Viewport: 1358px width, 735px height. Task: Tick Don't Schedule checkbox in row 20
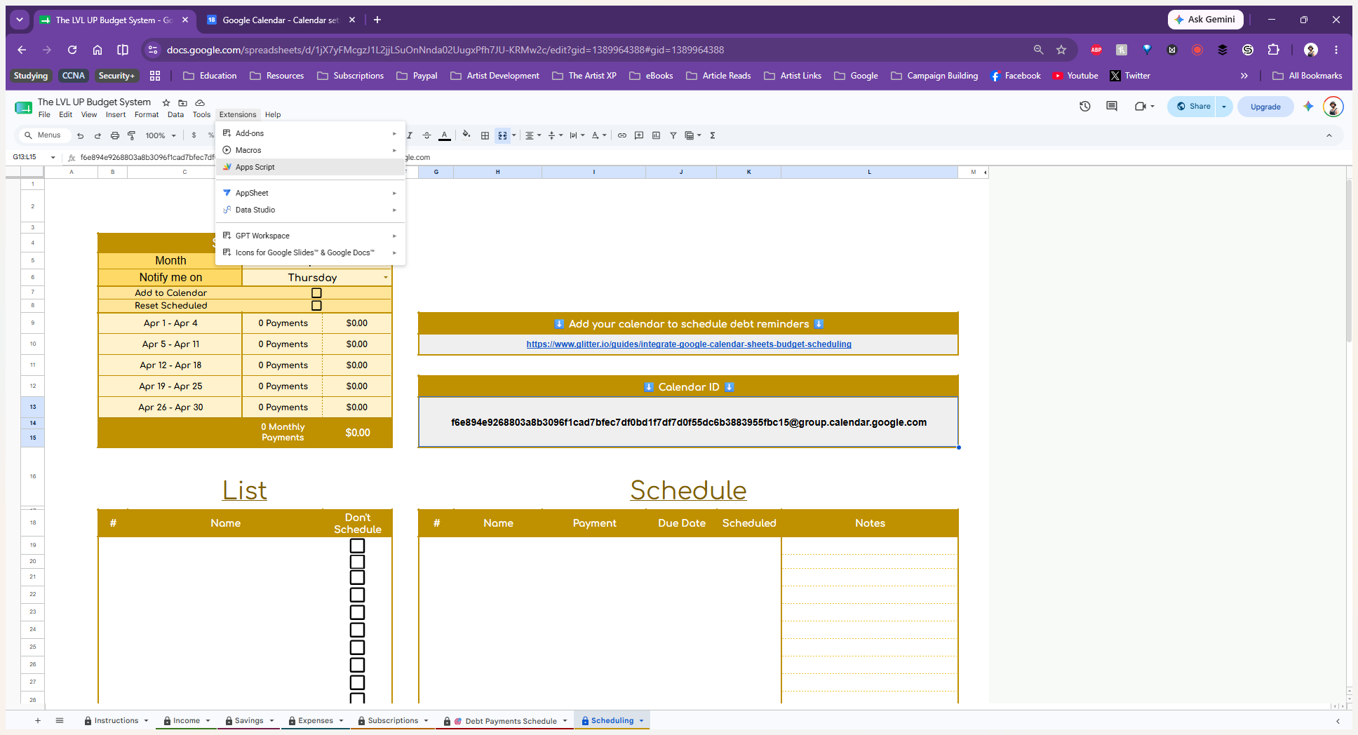[x=358, y=562]
